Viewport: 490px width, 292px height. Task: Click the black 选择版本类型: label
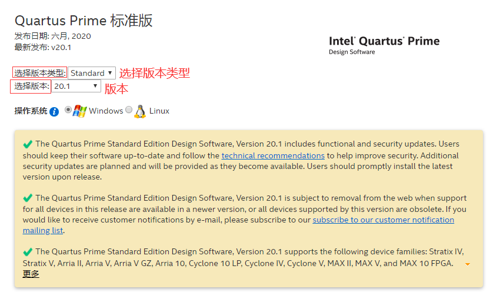click(39, 73)
